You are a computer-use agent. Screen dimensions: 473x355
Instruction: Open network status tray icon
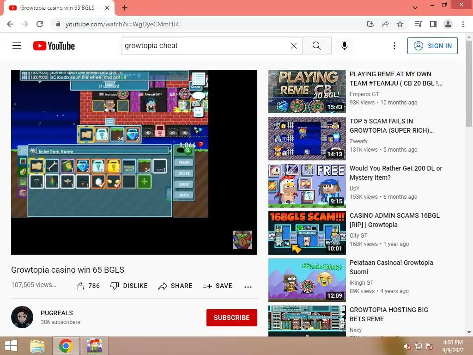pos(418,346)
